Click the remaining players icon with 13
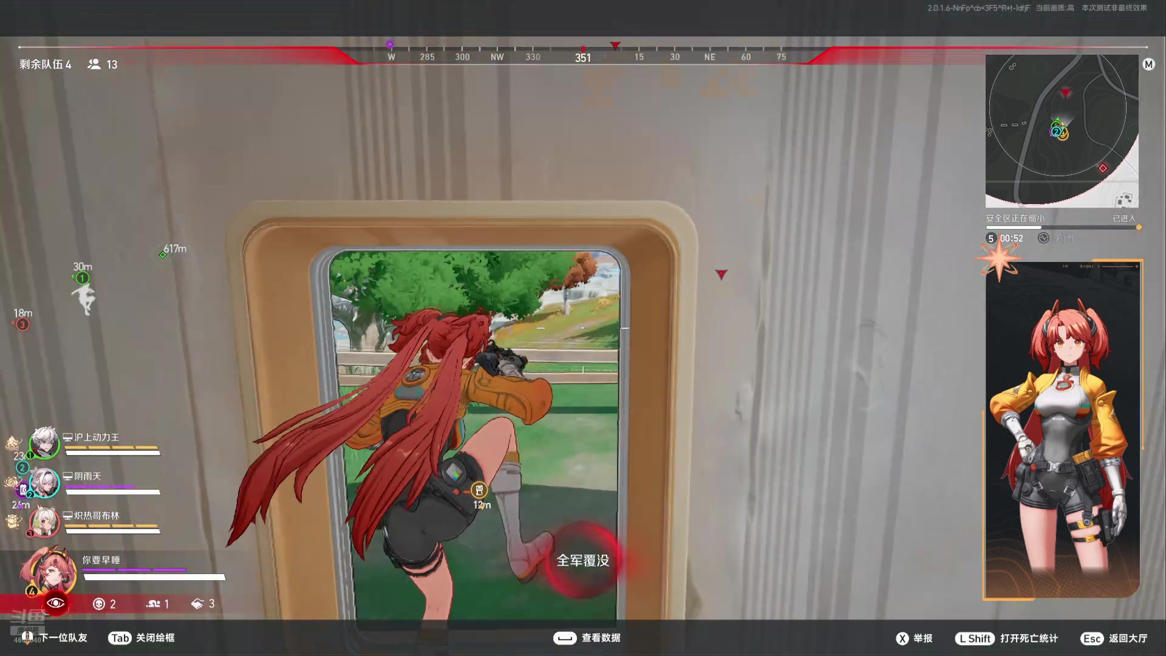 tap(94, 64)
